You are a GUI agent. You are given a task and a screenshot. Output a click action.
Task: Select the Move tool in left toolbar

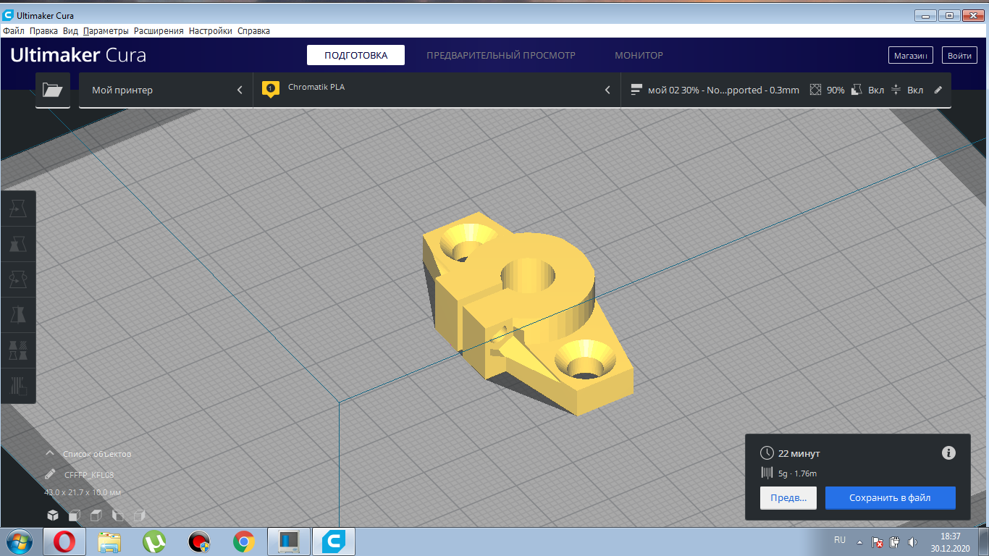pos(18,209)
